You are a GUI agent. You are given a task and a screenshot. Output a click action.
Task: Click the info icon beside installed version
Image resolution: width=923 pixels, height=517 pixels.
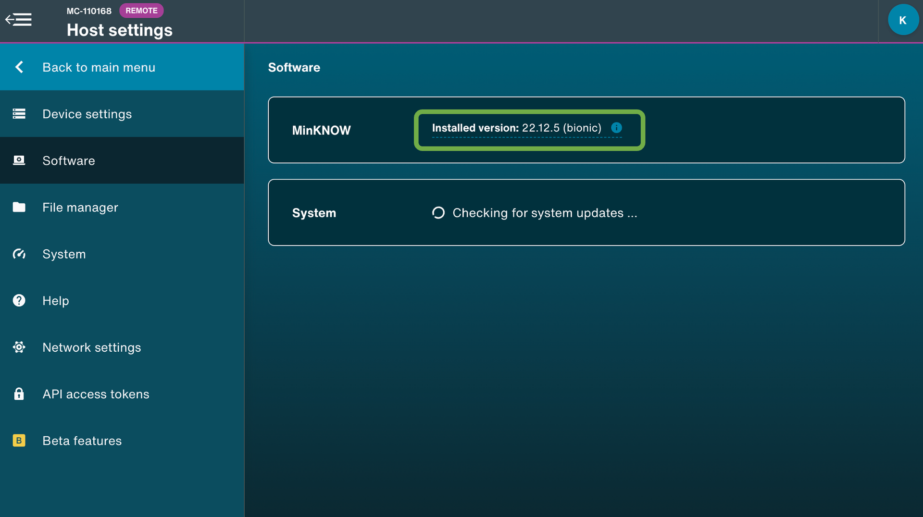[x=616, y=128]
